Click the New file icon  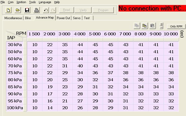point(8,10)
